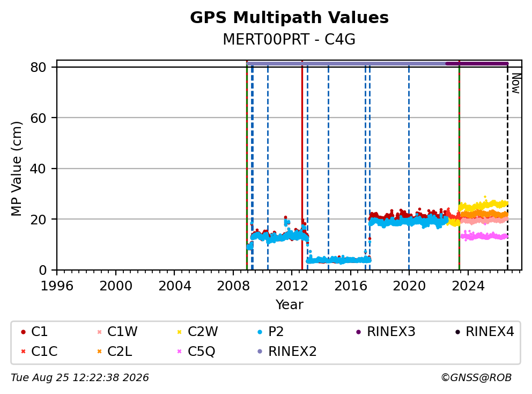Click the 2008 x-axis tick label
532x394 pixels.
(233, 286)
